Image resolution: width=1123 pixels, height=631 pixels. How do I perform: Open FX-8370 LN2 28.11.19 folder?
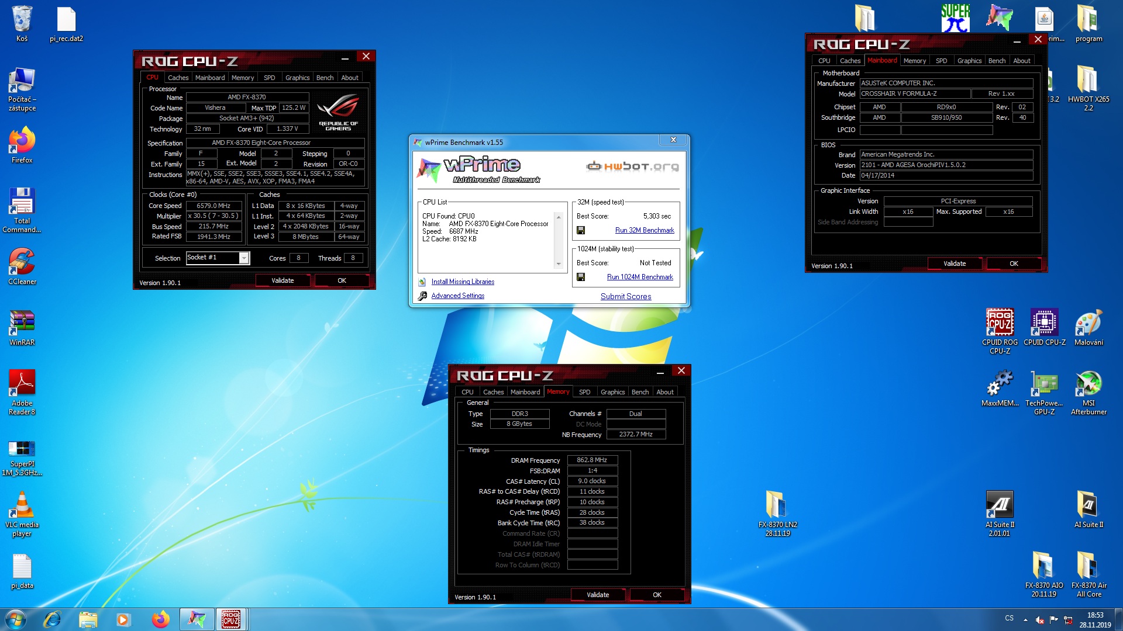click(x=777, y=514)
